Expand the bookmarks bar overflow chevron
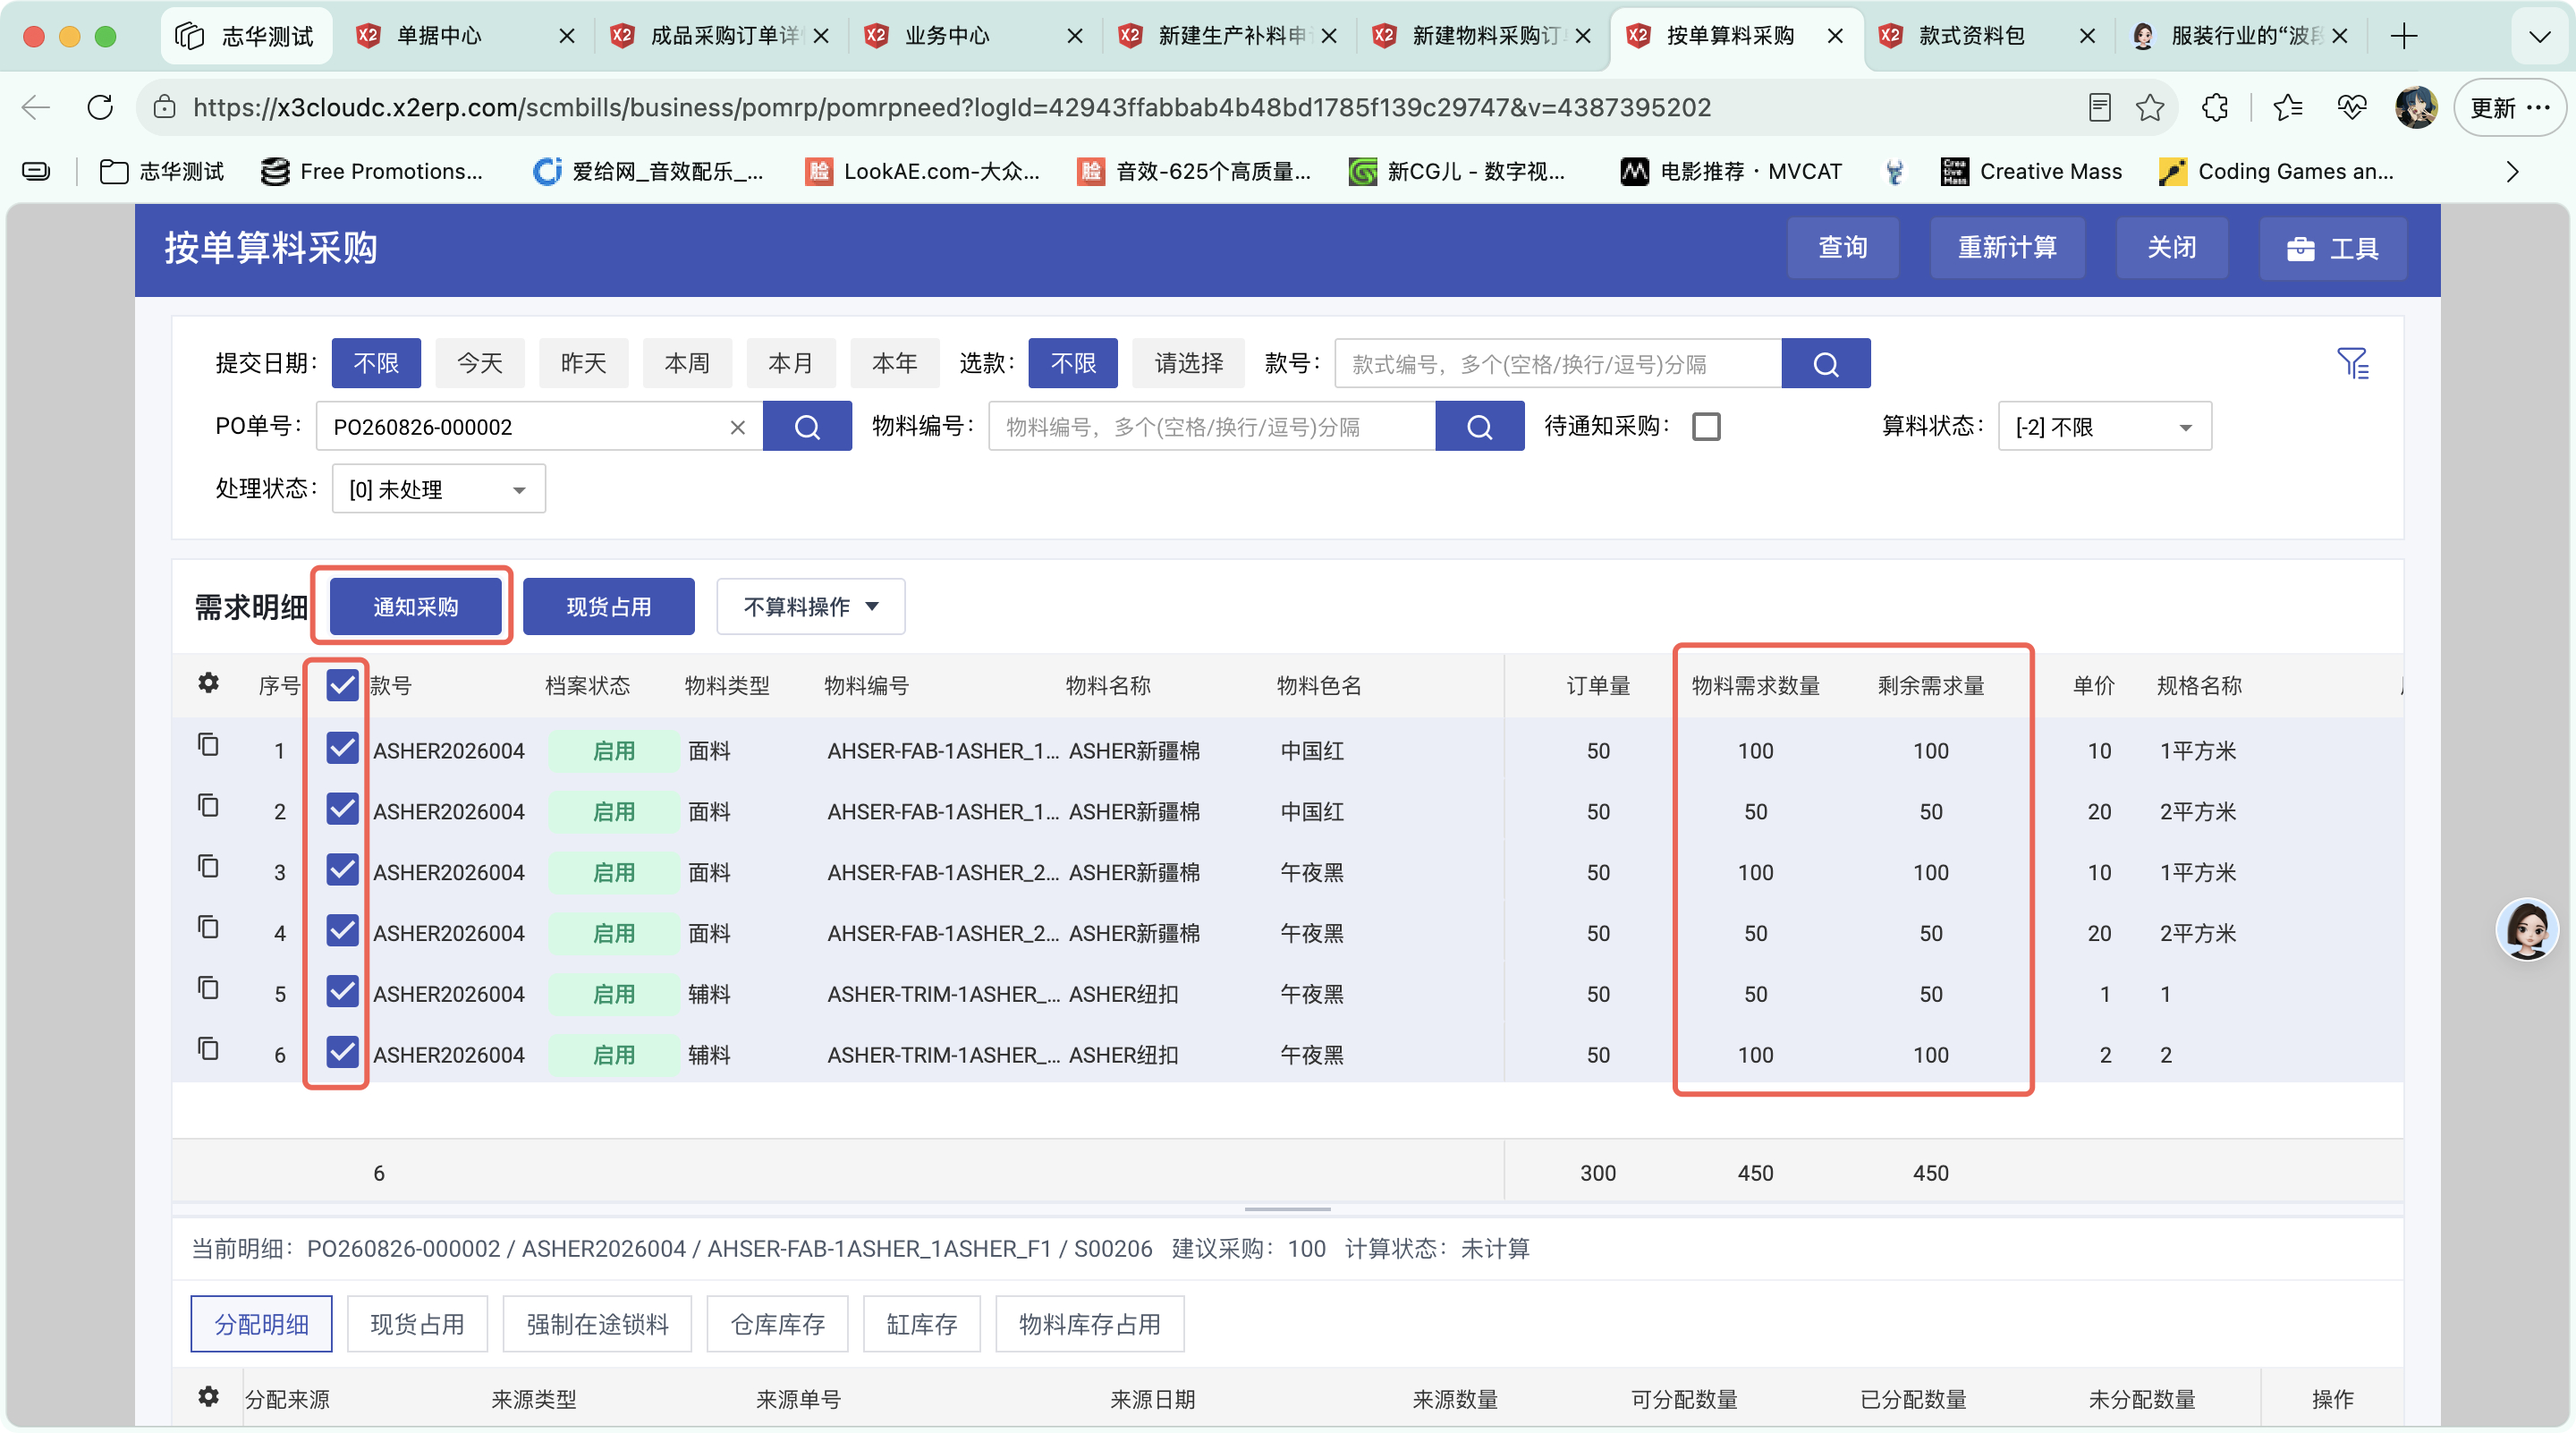The width and height of the screenshot is (2576, 1433). (2512, 172)
